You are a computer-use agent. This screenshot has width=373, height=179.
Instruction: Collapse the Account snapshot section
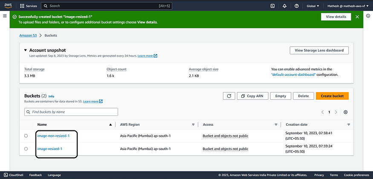(x=26, y=50)
